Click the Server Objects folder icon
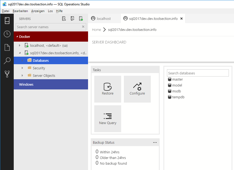 pos(30,75)
